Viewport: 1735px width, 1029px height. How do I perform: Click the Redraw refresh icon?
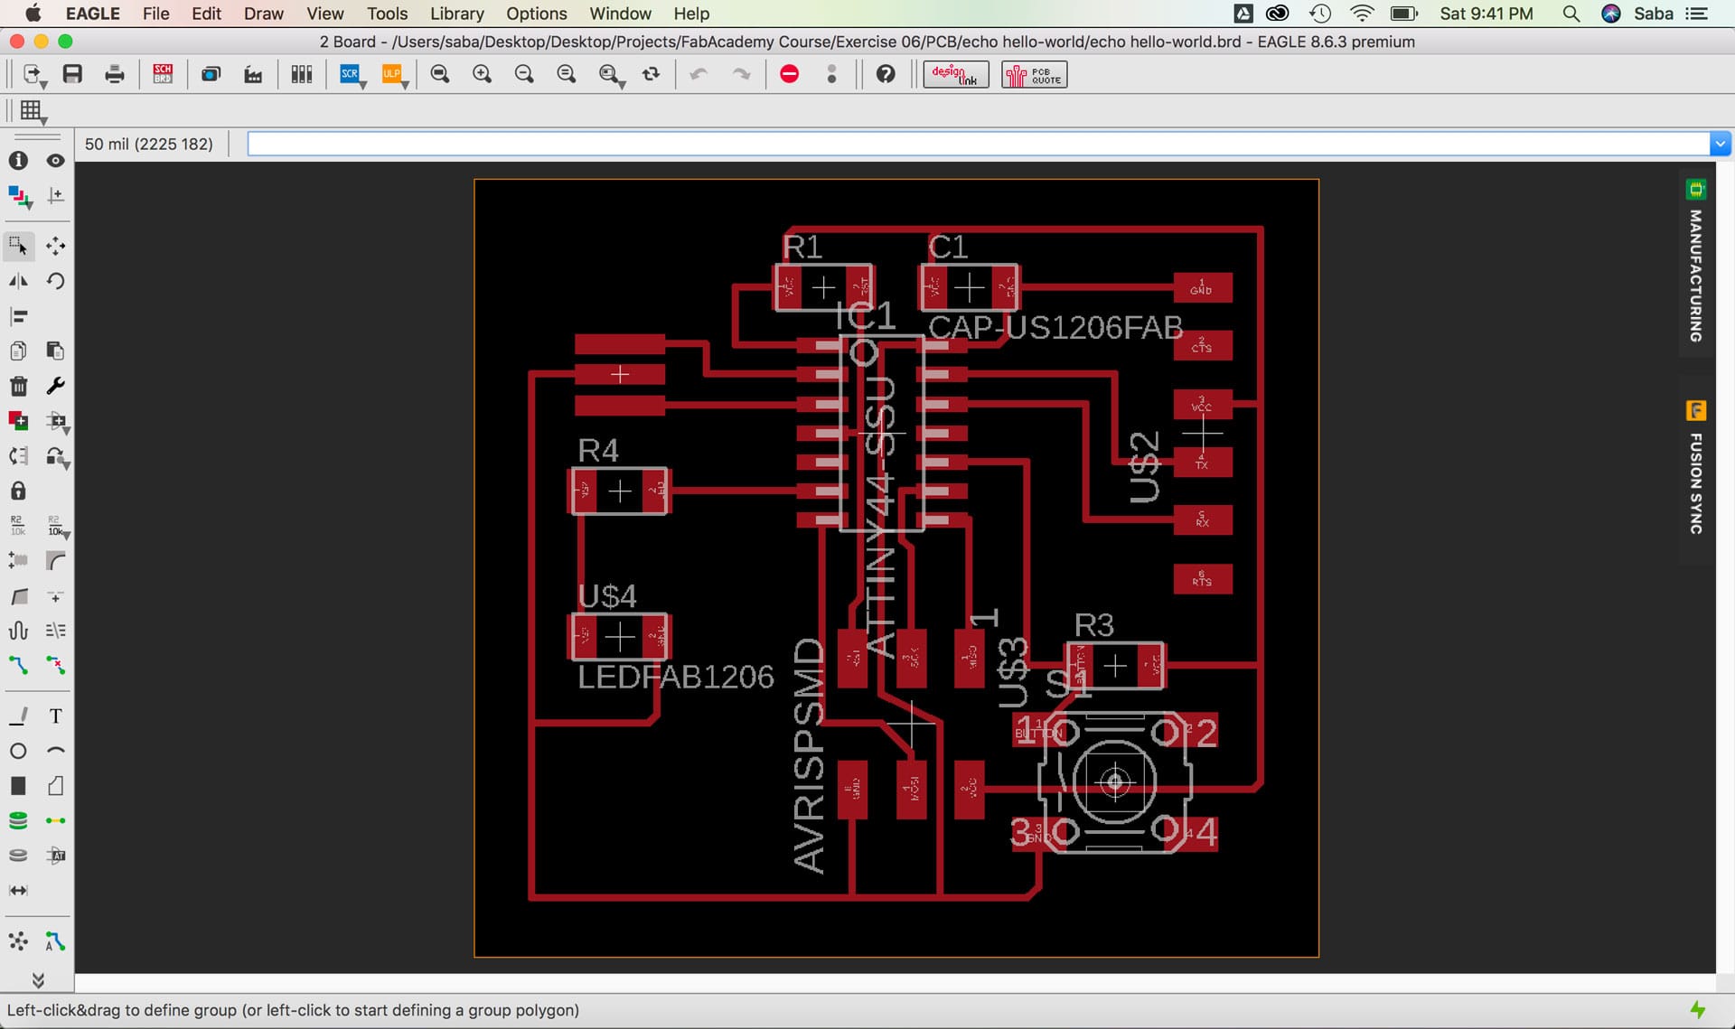[651, 74]
